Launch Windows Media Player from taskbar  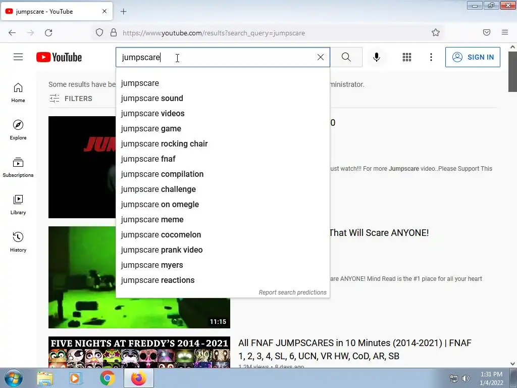click(76, 378)
